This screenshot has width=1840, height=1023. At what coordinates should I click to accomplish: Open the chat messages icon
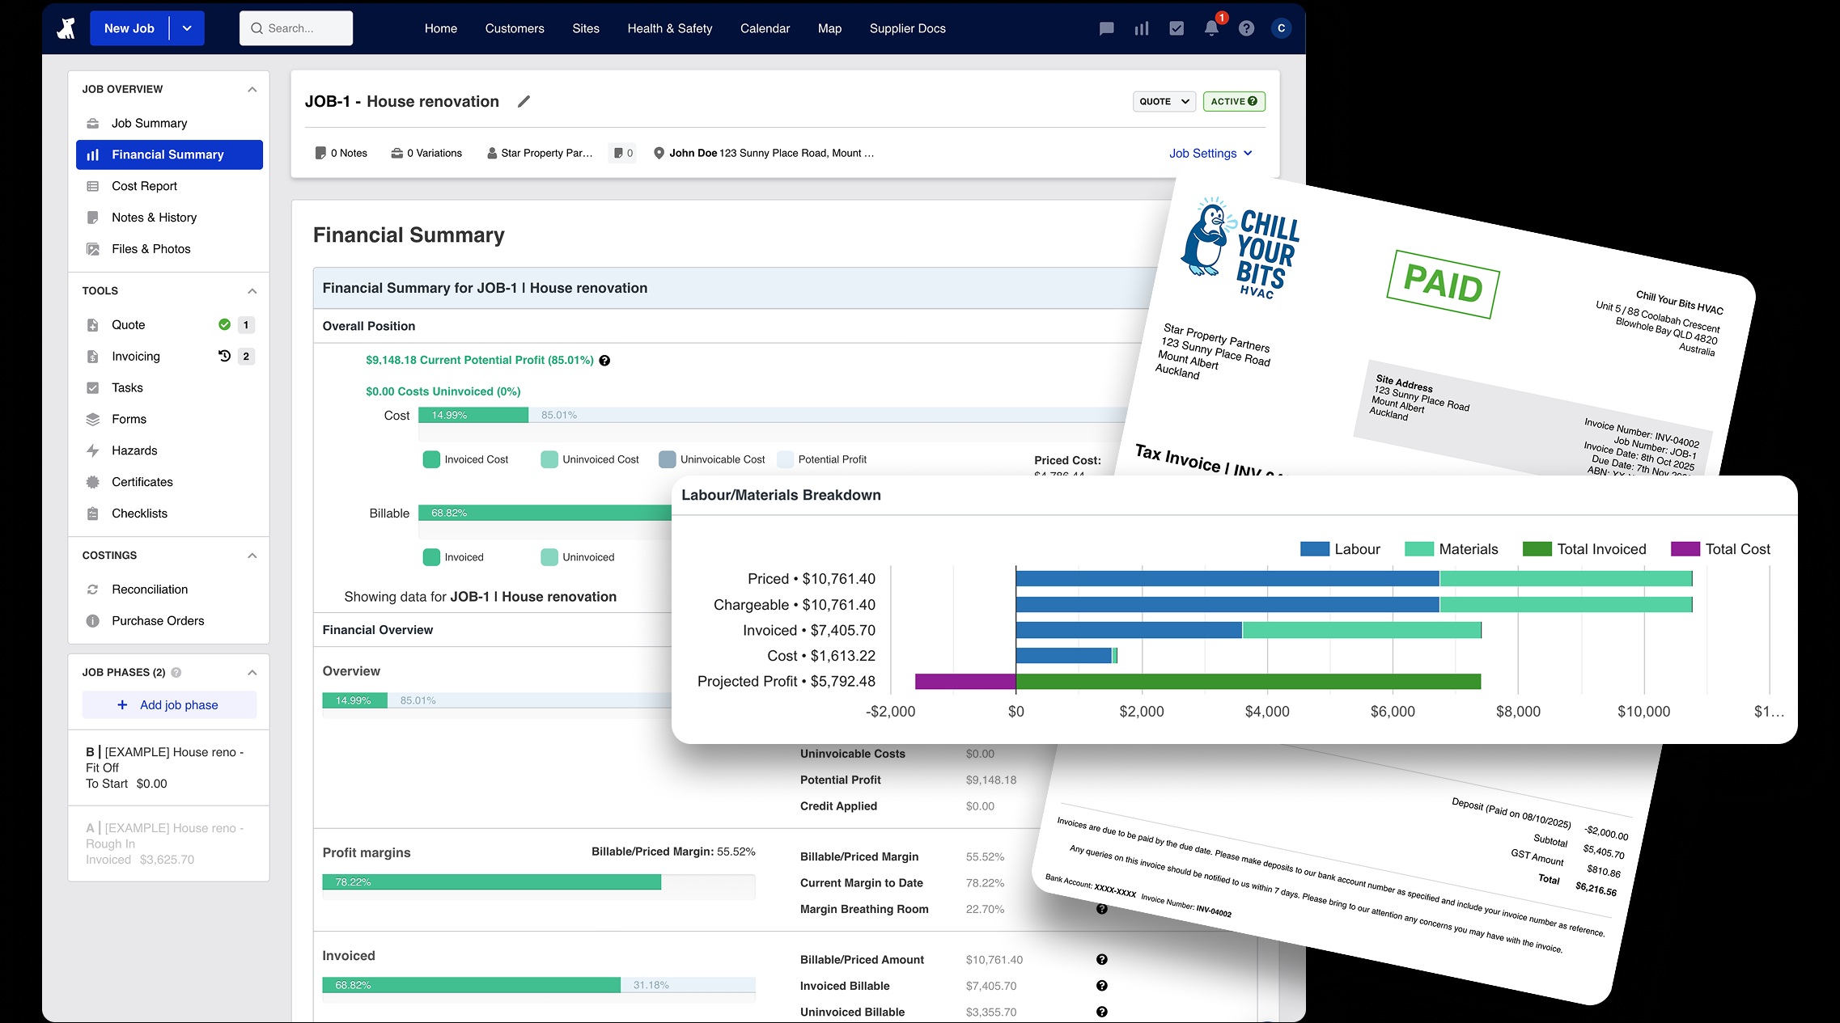pyautogui.click(x=1106, y=28)
